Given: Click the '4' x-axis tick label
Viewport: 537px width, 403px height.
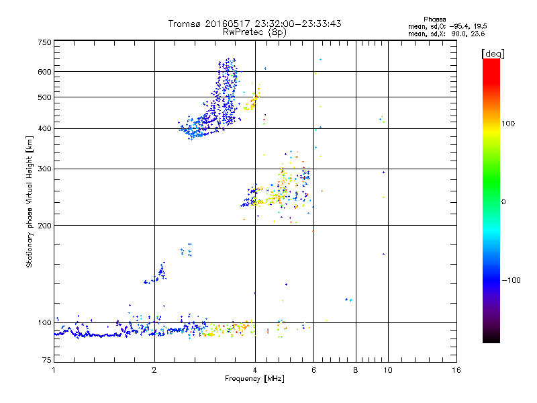Looking at the screenshot, I should (255, 370).
